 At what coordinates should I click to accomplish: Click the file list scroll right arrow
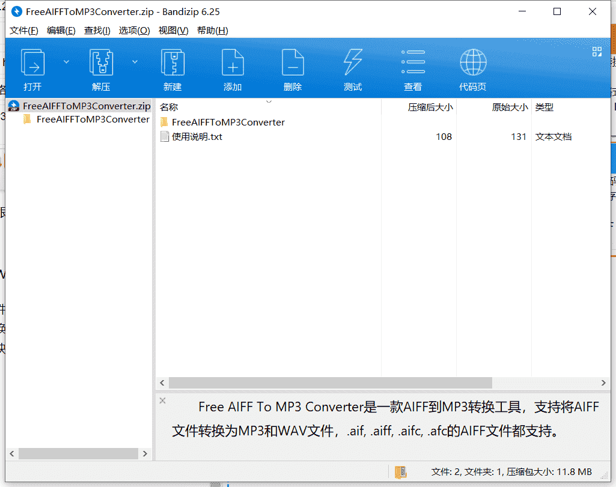pyautogui.click(x=603, y=383)
